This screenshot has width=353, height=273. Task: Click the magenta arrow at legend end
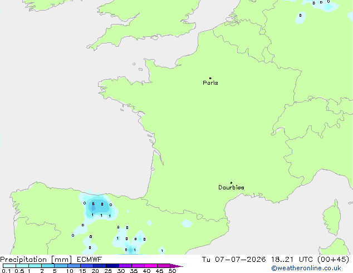coord(176,266)
